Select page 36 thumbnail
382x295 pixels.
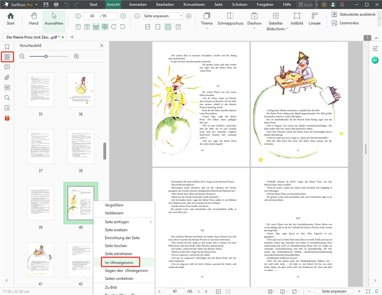[x=80, y=90]
